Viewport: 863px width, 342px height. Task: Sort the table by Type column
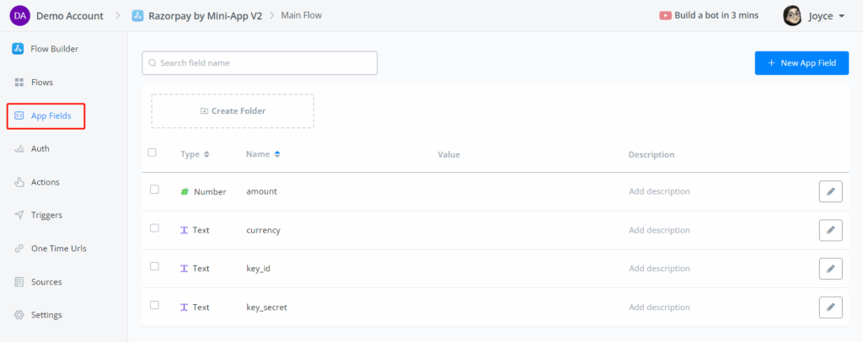tap(206, 155)
